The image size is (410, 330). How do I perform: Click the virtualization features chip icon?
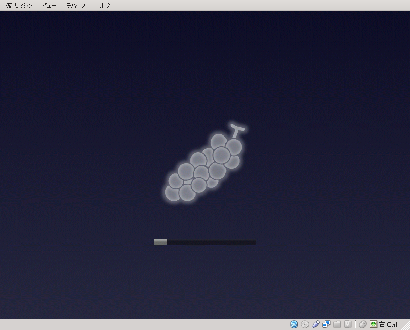[x=348, y=324]
